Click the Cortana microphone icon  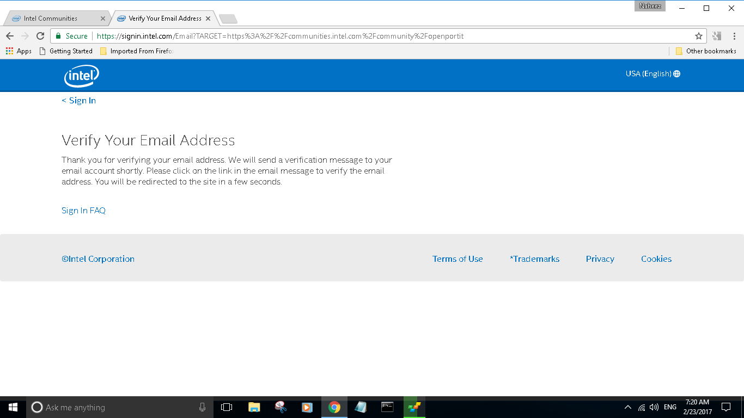[202, 407]
